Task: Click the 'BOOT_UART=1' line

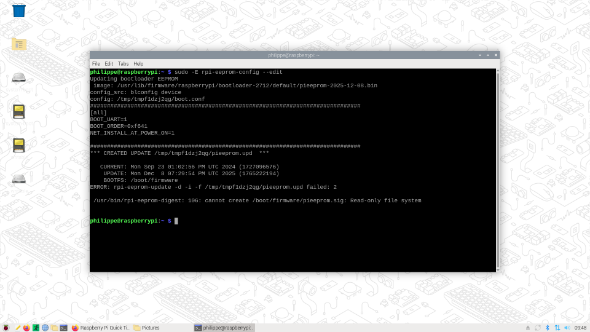Action: (x=108, y=119)
